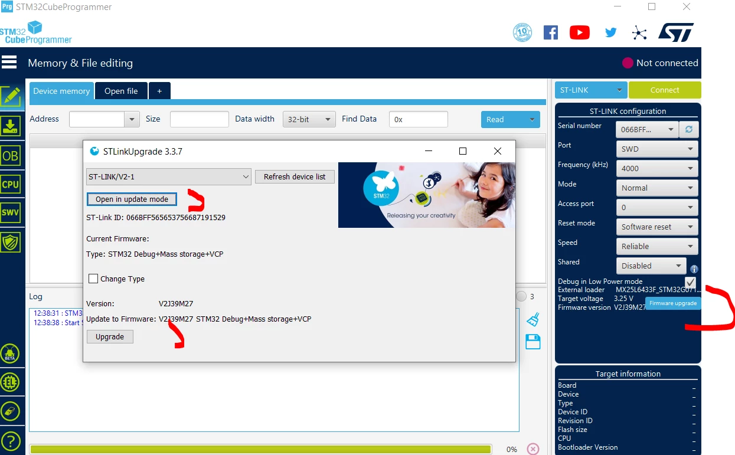Click the Not connected status text

pos(667,63)
